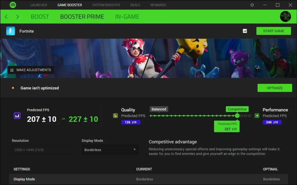Open Make Adjustments on the banner
297x185 pixels.
click(x=31, y=70)
